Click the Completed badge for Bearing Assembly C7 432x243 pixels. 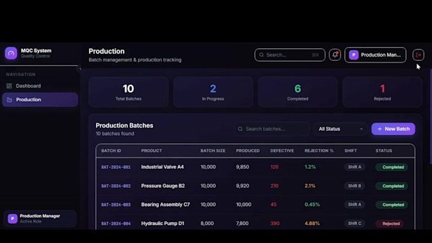click(x=391, y=205)
